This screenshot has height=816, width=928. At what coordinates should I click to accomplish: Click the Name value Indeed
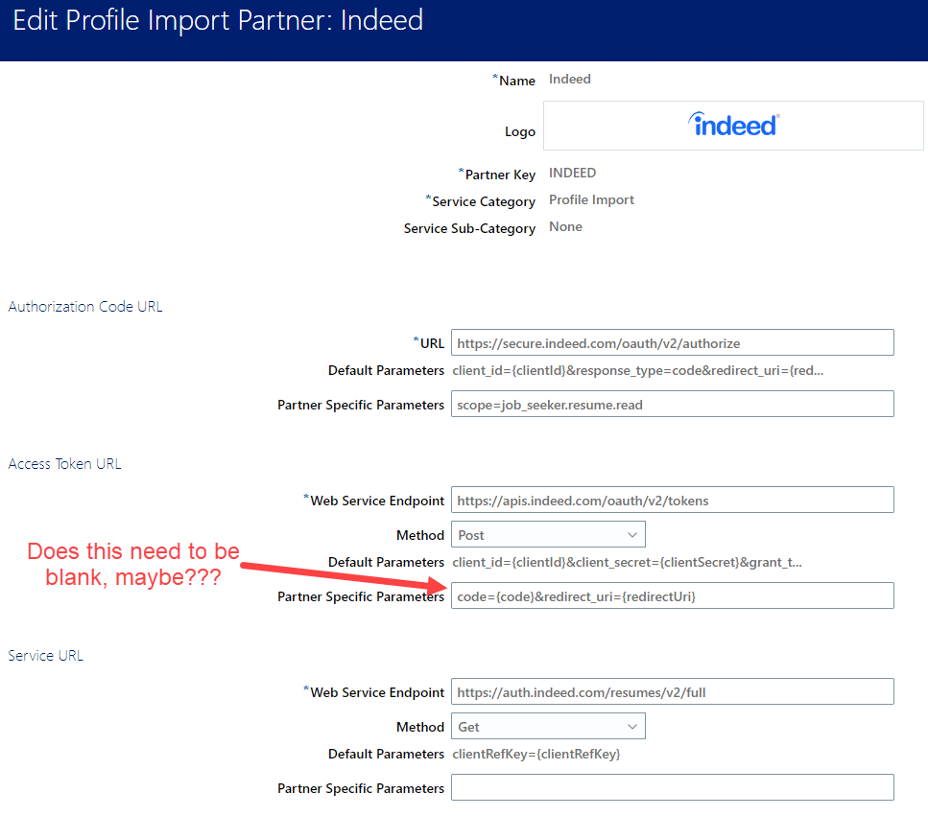click(569, 79)
